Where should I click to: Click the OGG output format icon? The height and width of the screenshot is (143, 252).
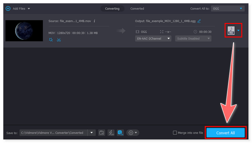231,31
